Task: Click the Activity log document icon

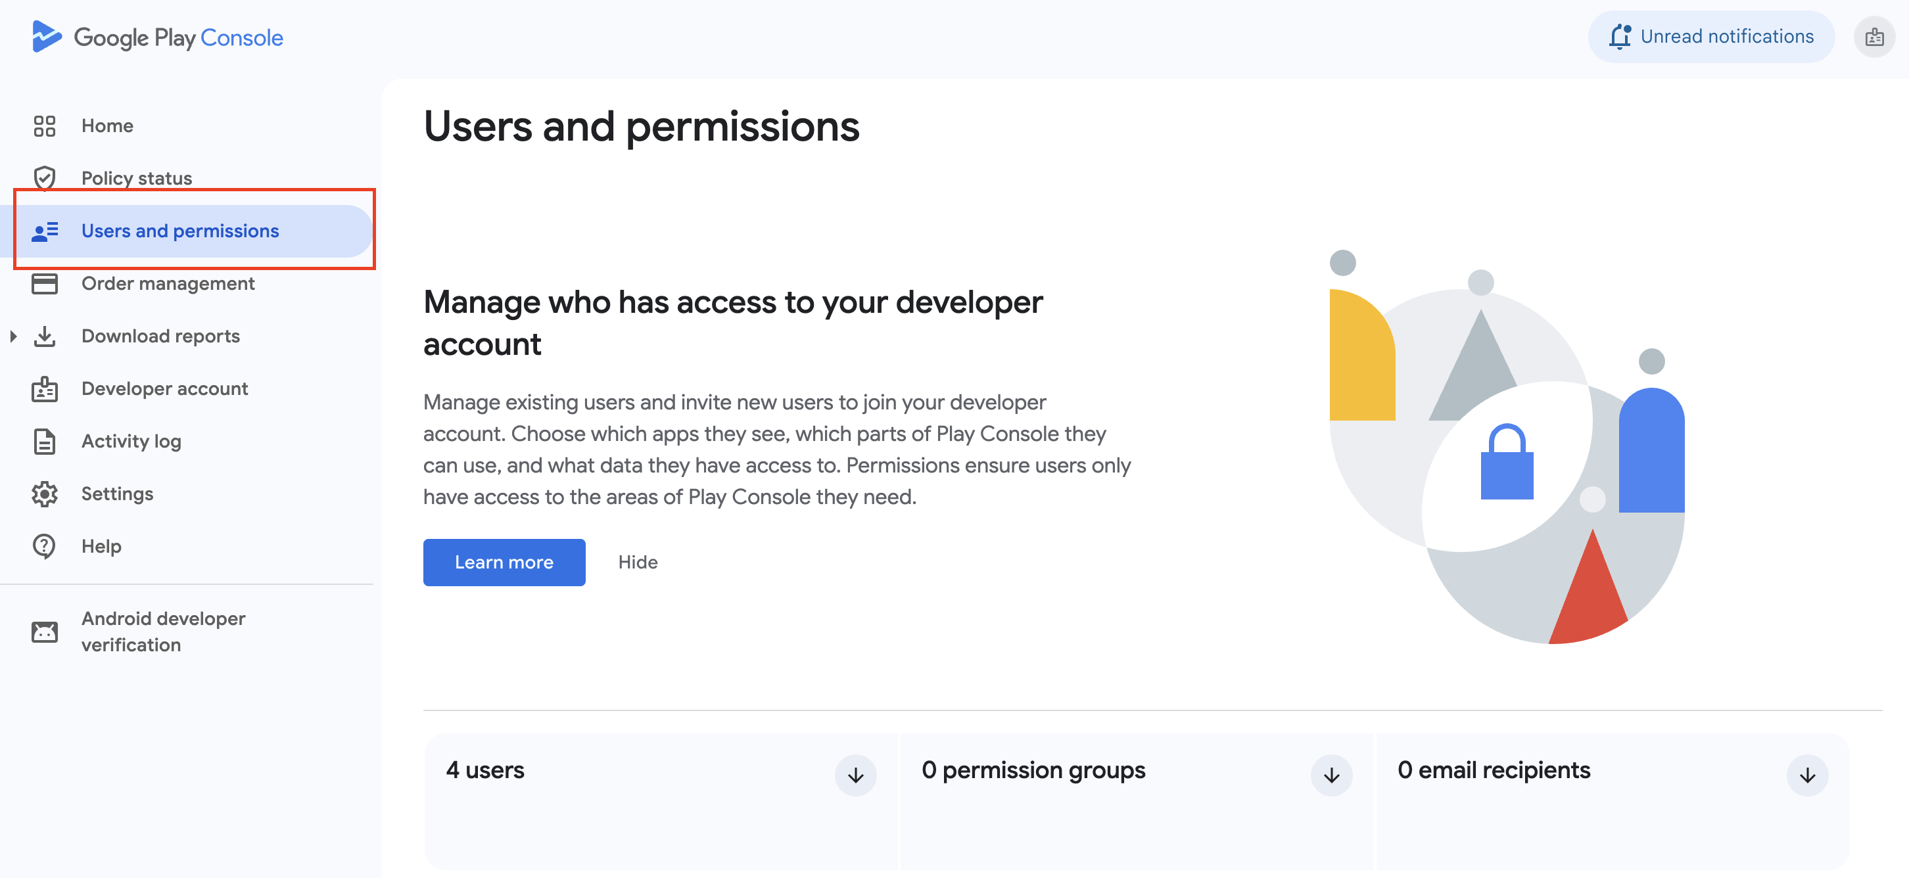Action: click(x=45, y=442)
